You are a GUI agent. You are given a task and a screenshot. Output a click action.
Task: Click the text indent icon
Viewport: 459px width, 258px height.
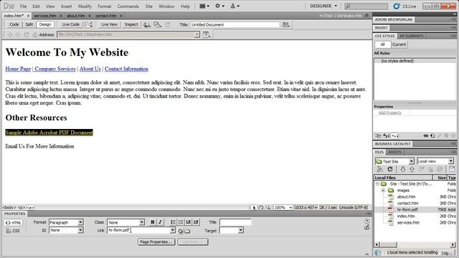tap(196, 222)
